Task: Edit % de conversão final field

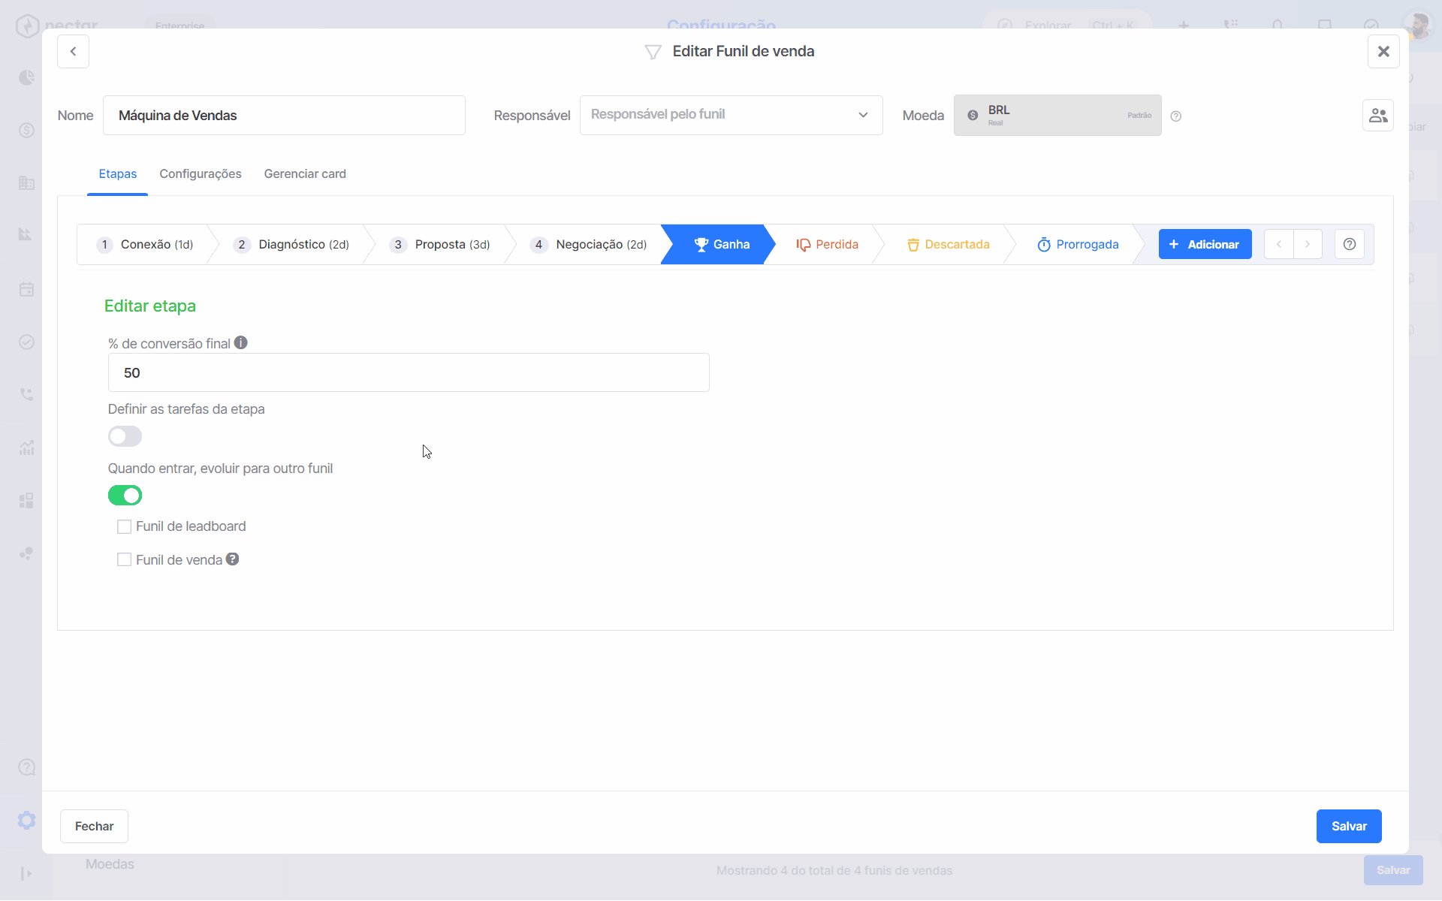Action: pos(409,372)
